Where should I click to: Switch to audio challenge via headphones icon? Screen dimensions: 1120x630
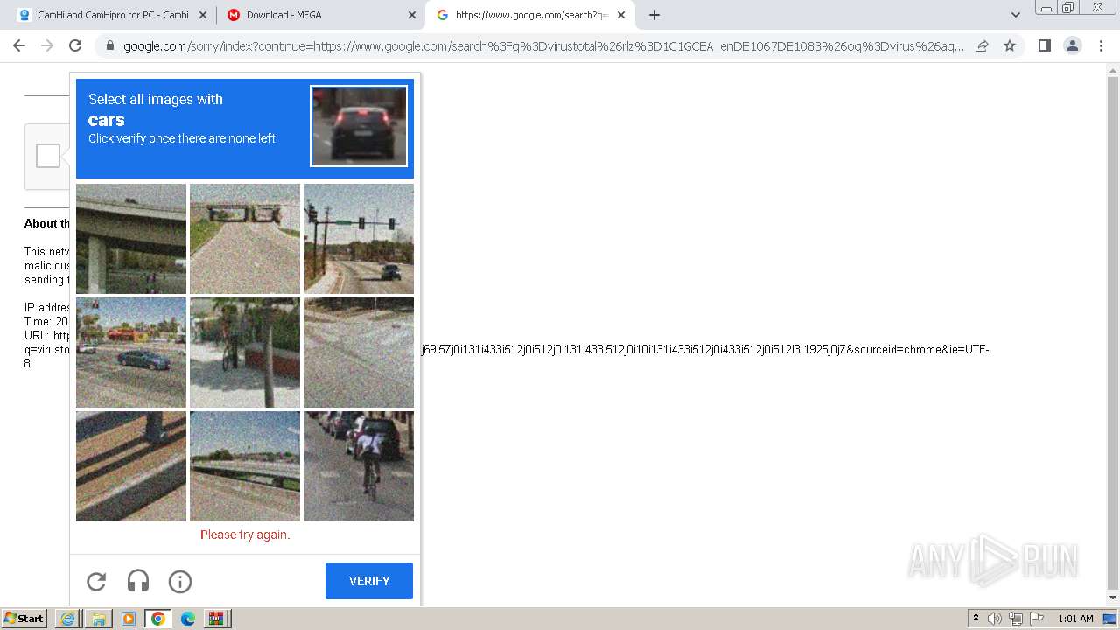coord(138,581)
